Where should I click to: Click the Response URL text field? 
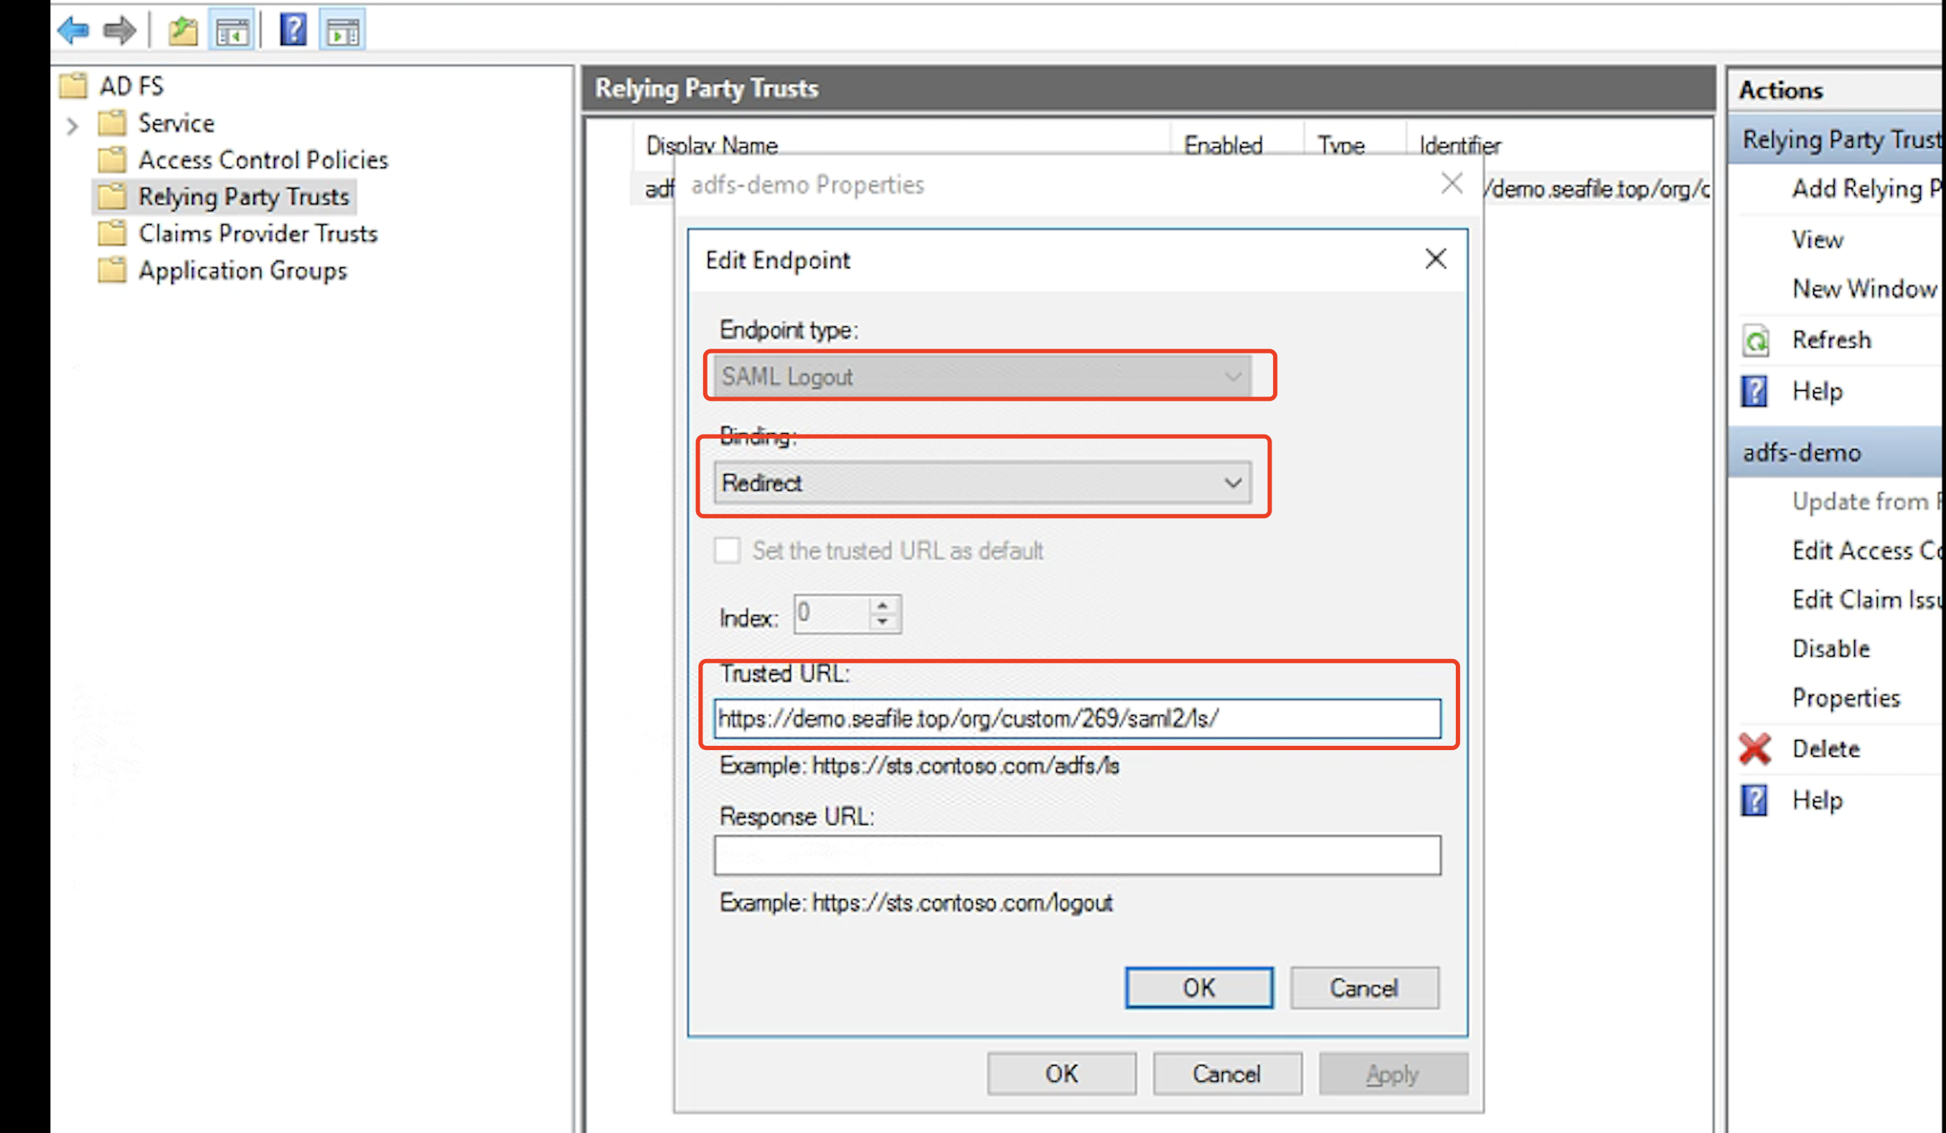pyautogui.click(x=1077, y=855)
